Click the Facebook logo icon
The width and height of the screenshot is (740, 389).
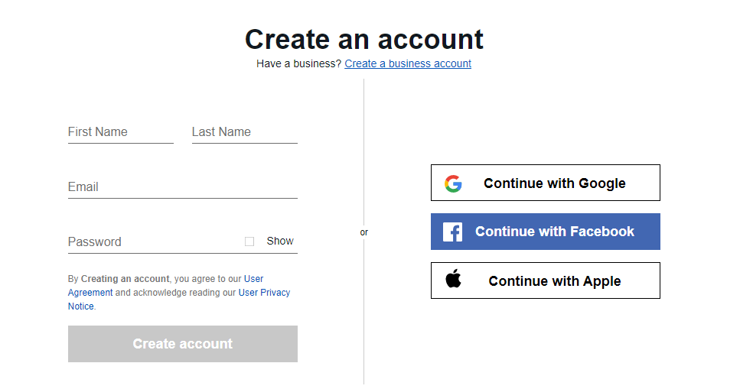[452, 232]
